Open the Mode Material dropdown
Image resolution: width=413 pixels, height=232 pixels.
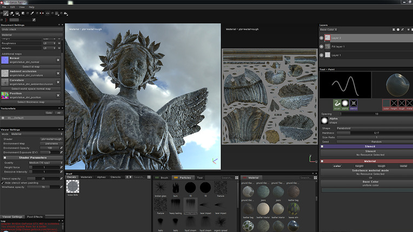37,134
